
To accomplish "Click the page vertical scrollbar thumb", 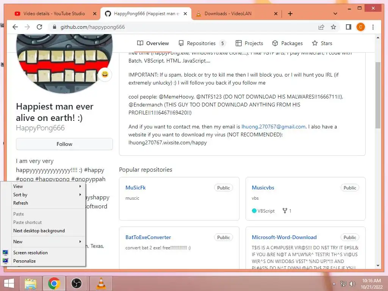I will click(x=378, y=95).
